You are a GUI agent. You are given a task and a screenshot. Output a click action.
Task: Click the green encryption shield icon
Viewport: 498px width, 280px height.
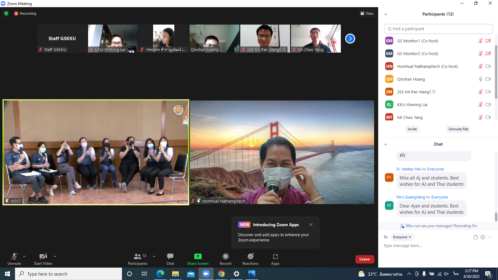click(x=6, y=13)
